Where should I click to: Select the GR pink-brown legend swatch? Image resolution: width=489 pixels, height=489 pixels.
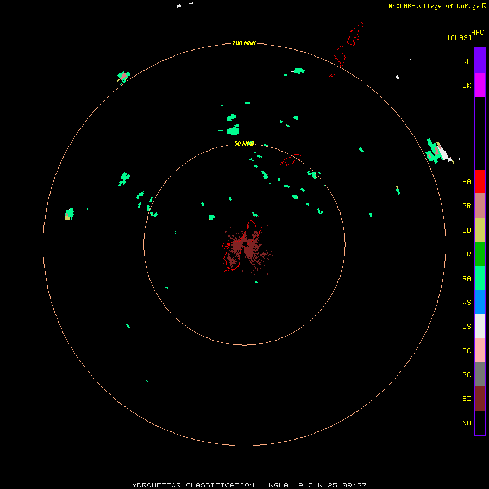point(480,206)
